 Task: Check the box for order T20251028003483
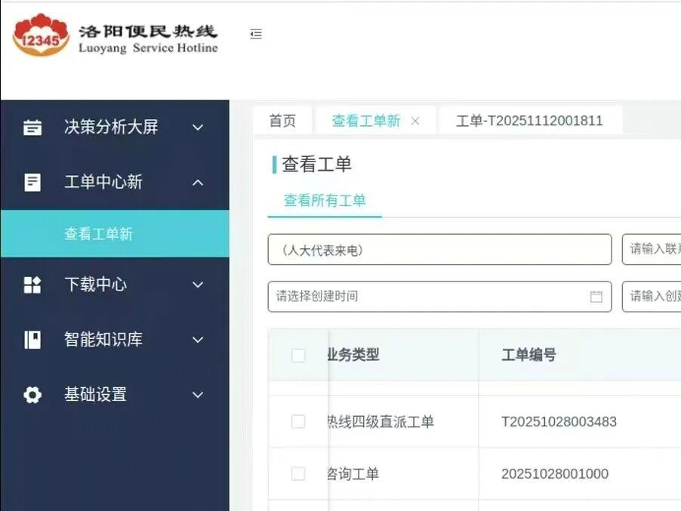298,422
